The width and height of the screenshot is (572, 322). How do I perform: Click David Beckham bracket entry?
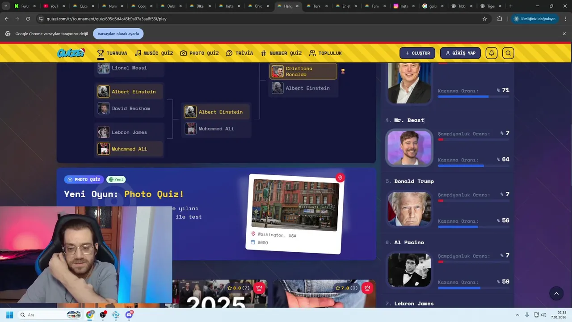[129, 108]
